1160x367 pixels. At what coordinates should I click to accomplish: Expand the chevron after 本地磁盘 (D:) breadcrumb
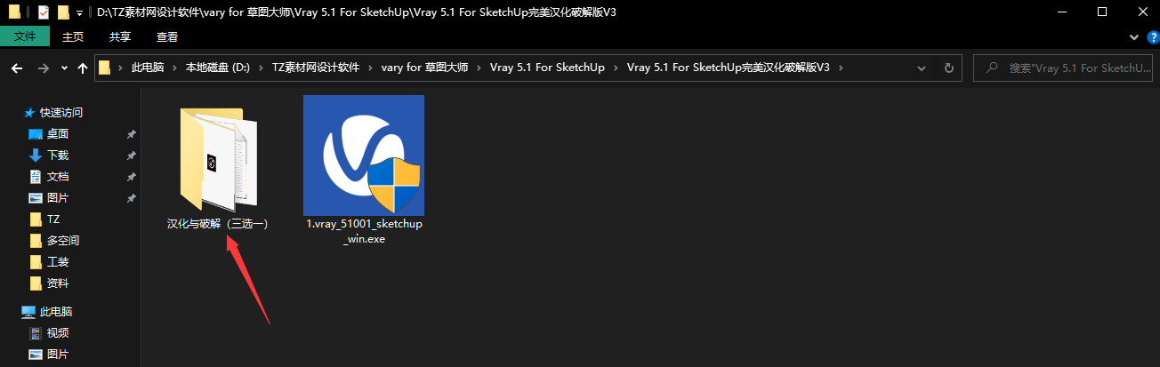point(261,68)
